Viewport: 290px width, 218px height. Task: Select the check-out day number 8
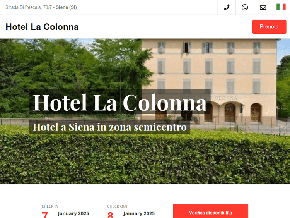click(110, 215)
